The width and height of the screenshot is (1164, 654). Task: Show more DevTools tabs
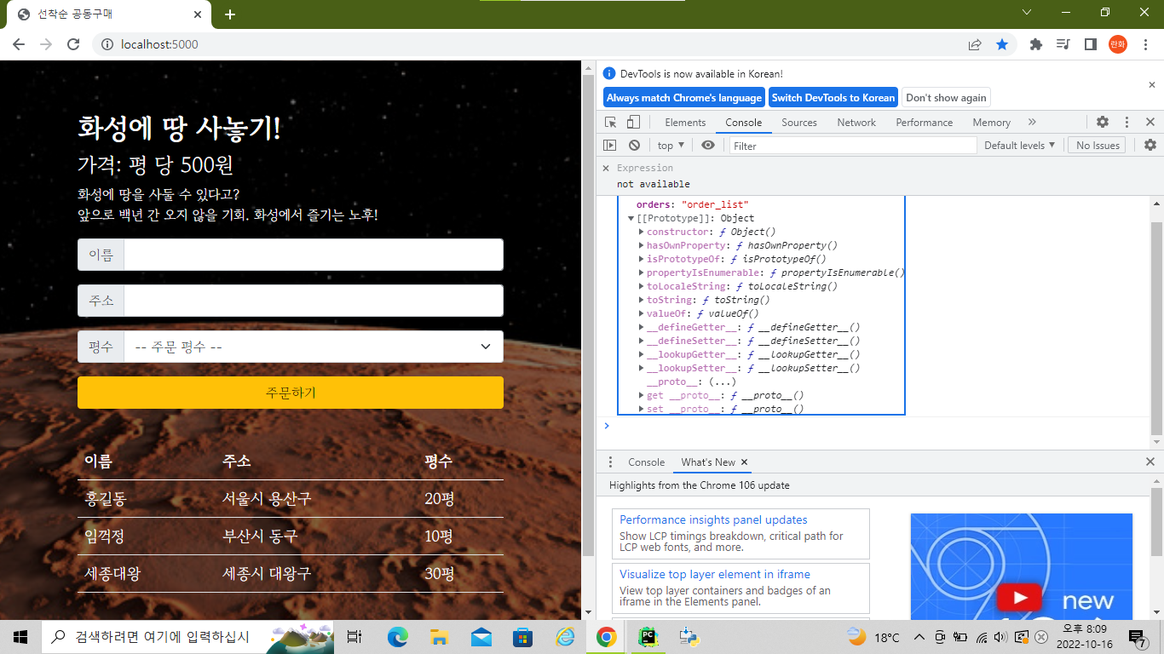[1032, 123]
